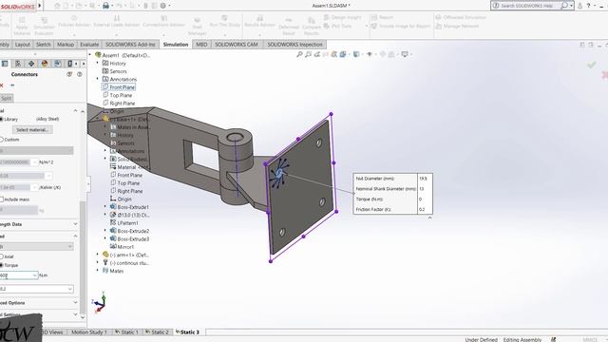Screen dimensions: 608x342
Task: Toggle the Include mass checkbox
Action: click(2, 199)
